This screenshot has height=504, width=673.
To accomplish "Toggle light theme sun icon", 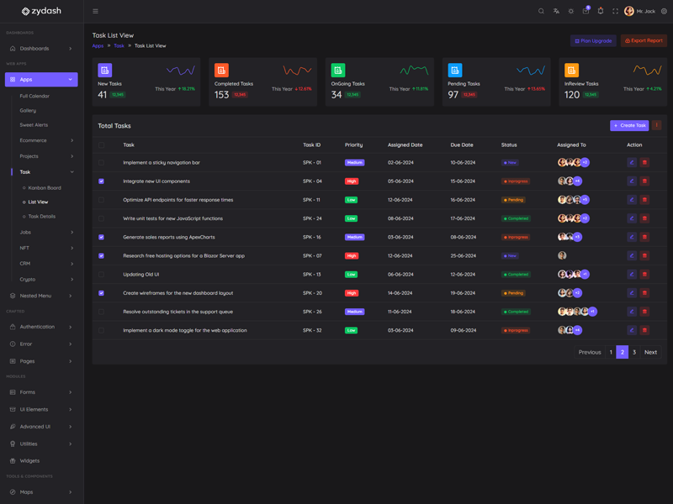I will coord(570,11).
